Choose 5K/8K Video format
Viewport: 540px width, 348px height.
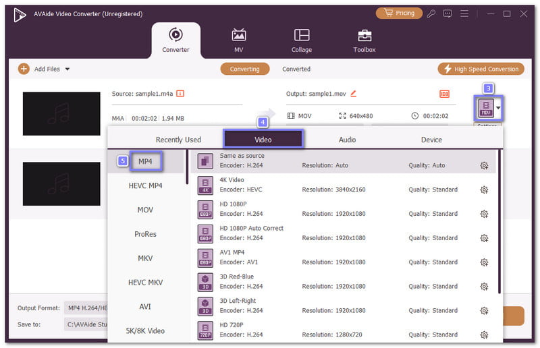click(145, 330)
